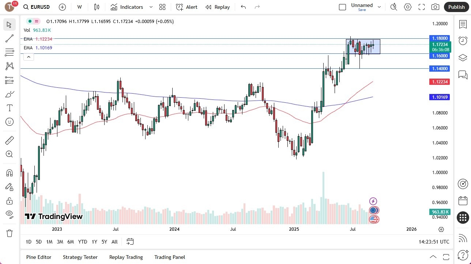Open the Pine Editor tab
471x264 pixels.
click(x=38, y=257)
